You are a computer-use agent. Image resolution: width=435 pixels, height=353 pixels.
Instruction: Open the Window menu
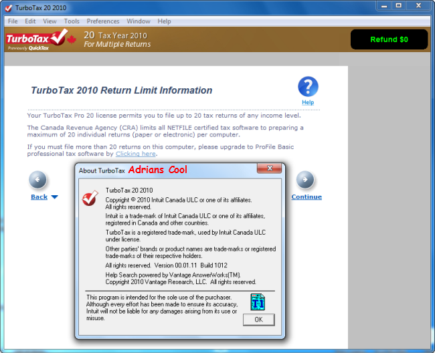[x=139, y=21]
